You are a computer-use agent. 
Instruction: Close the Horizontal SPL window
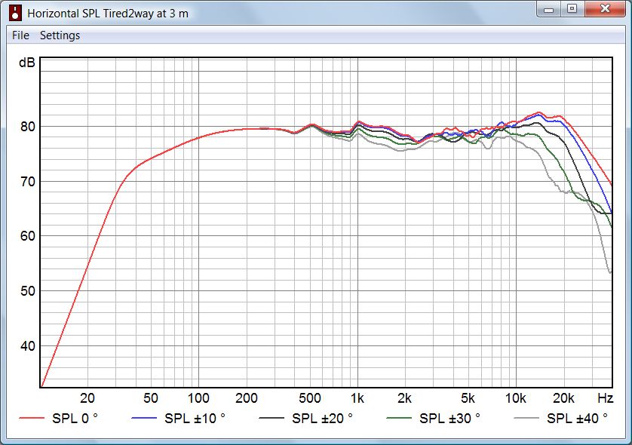pos(605,8)
